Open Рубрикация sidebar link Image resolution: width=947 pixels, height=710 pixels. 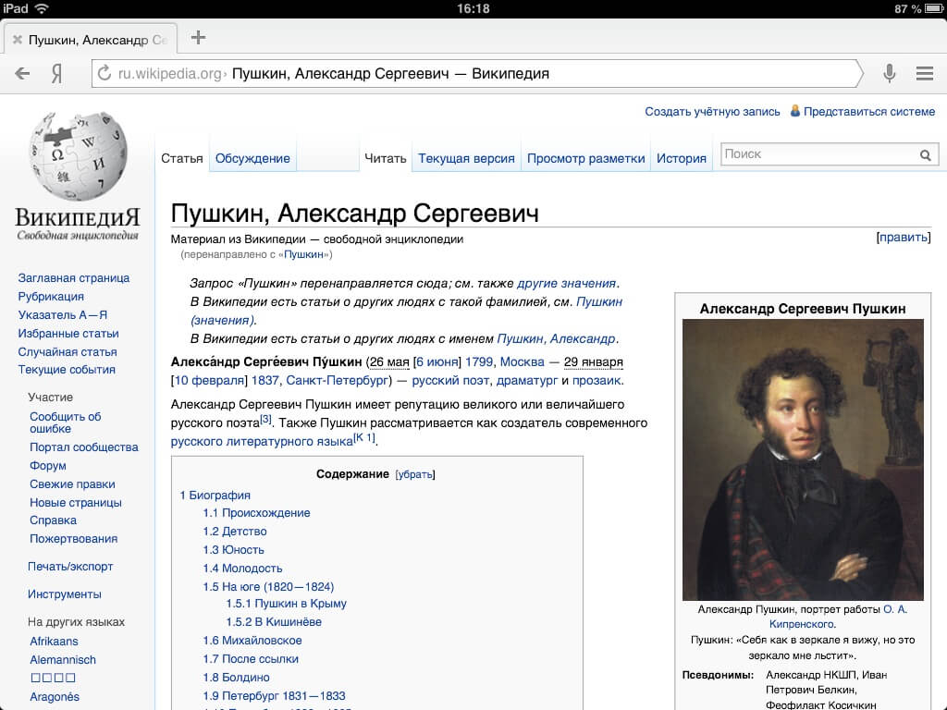coord(51,297)
